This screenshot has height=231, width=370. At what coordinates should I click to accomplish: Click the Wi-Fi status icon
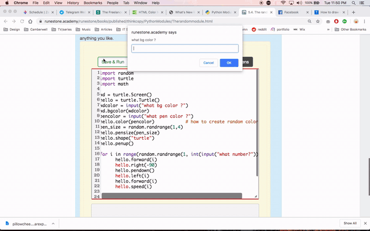tap(283, 3)
